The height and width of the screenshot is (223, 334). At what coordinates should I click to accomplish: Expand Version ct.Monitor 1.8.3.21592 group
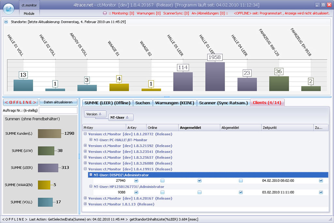point(85,146)
